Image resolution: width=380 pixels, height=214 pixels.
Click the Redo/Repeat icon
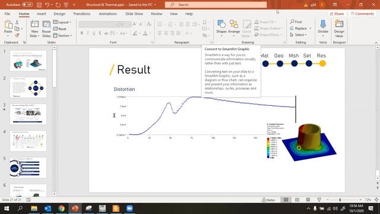coord(58,5)
